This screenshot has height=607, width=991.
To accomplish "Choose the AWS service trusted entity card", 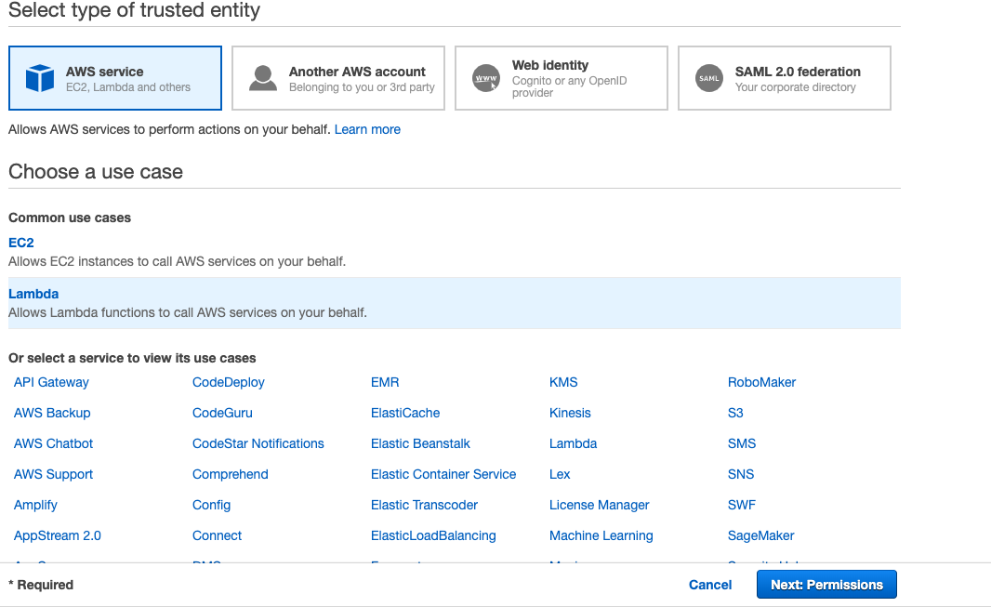I will [115, 78].
